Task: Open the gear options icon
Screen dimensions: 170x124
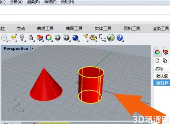Action: pyautogui.click(x=93, y=38)
